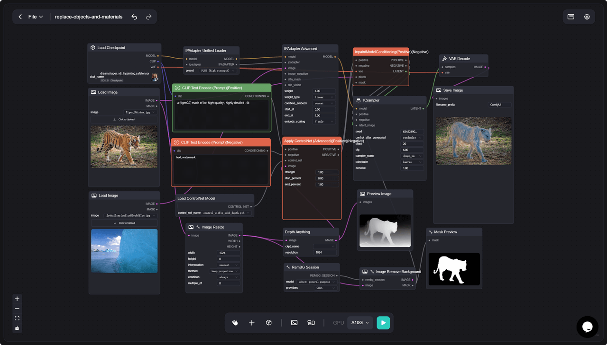The image size is (607, 345).
Task: Expand the A10G GPU dropdown
Action: point(360,323)
